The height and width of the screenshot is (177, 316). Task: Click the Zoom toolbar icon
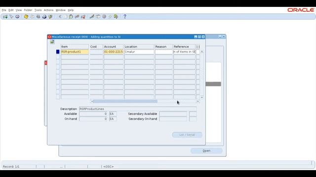(98, 17)
